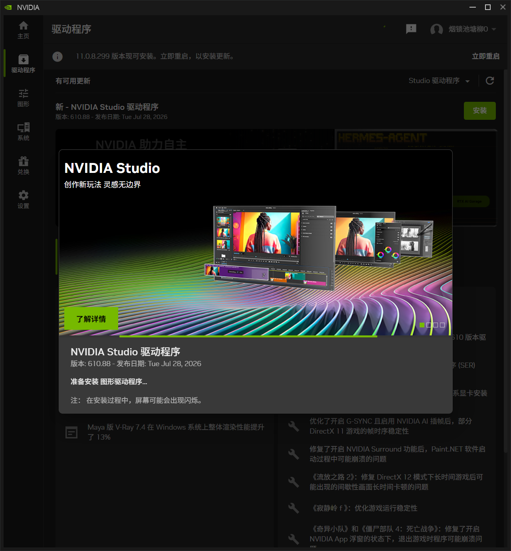Select the second carousel indicator square
This screenshot has height=551, width=511.
tap(429, 325)
